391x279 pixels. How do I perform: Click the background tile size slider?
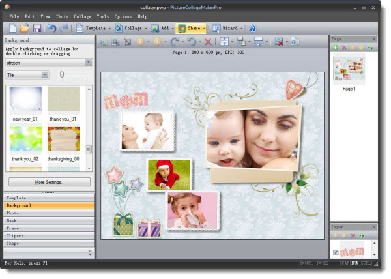click(x=63, y=75)
